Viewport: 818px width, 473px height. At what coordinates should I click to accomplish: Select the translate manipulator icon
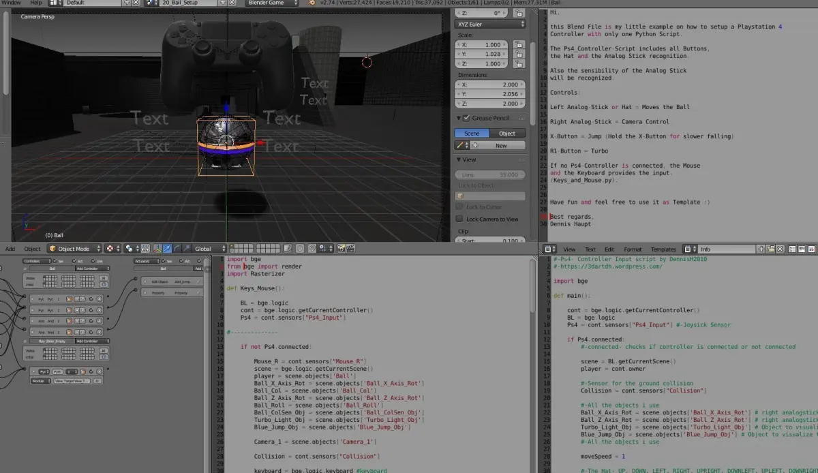pos(167,249)
